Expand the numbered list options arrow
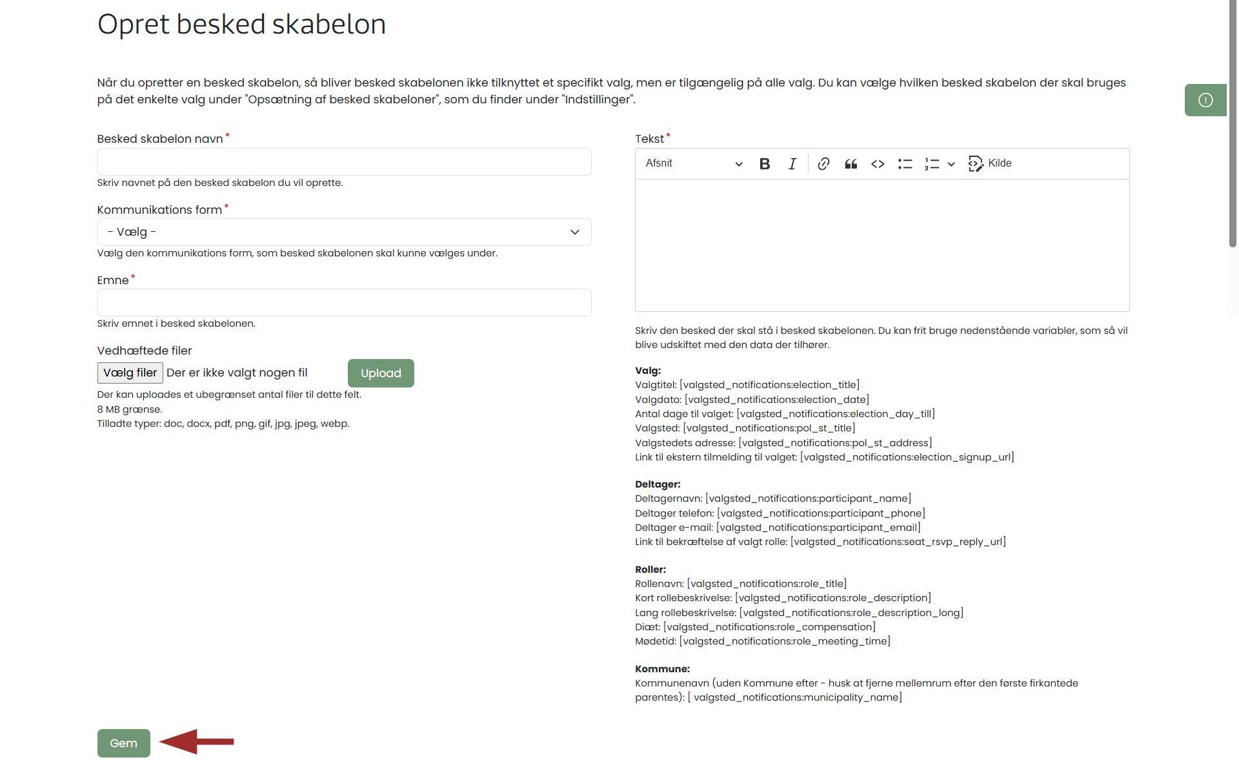The height and width of the screenshot is (773, 1239). 951,164
